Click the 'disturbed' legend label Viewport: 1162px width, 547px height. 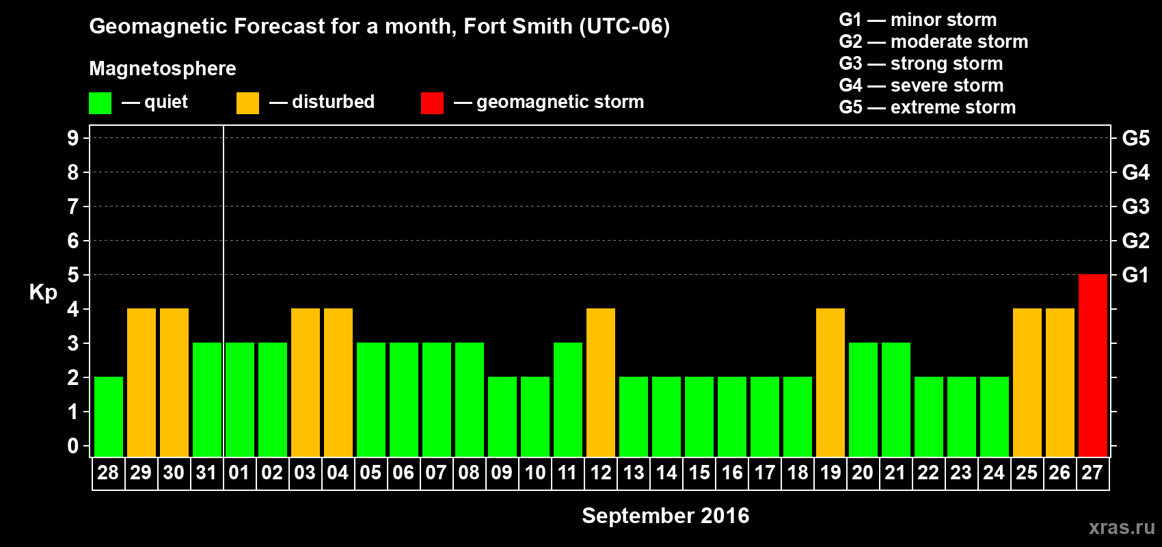tap(333, 102)
